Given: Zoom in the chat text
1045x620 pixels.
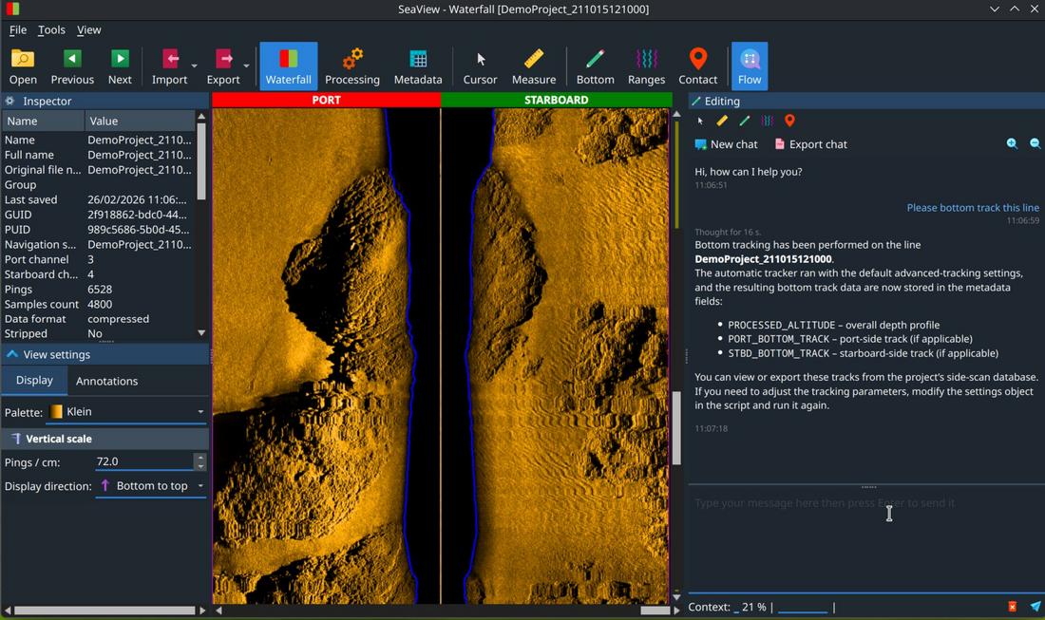Looking at the screenshot, I should click(1012, 144).
